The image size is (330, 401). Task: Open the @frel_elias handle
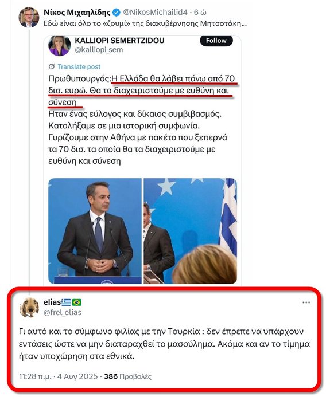click(63, 313)
